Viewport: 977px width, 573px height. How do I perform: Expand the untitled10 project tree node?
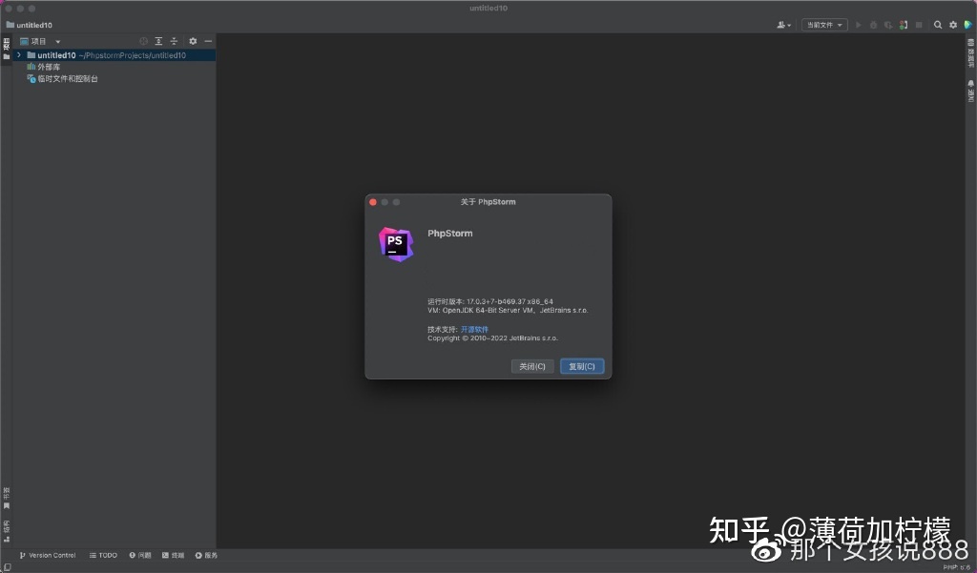coord(19,54)
